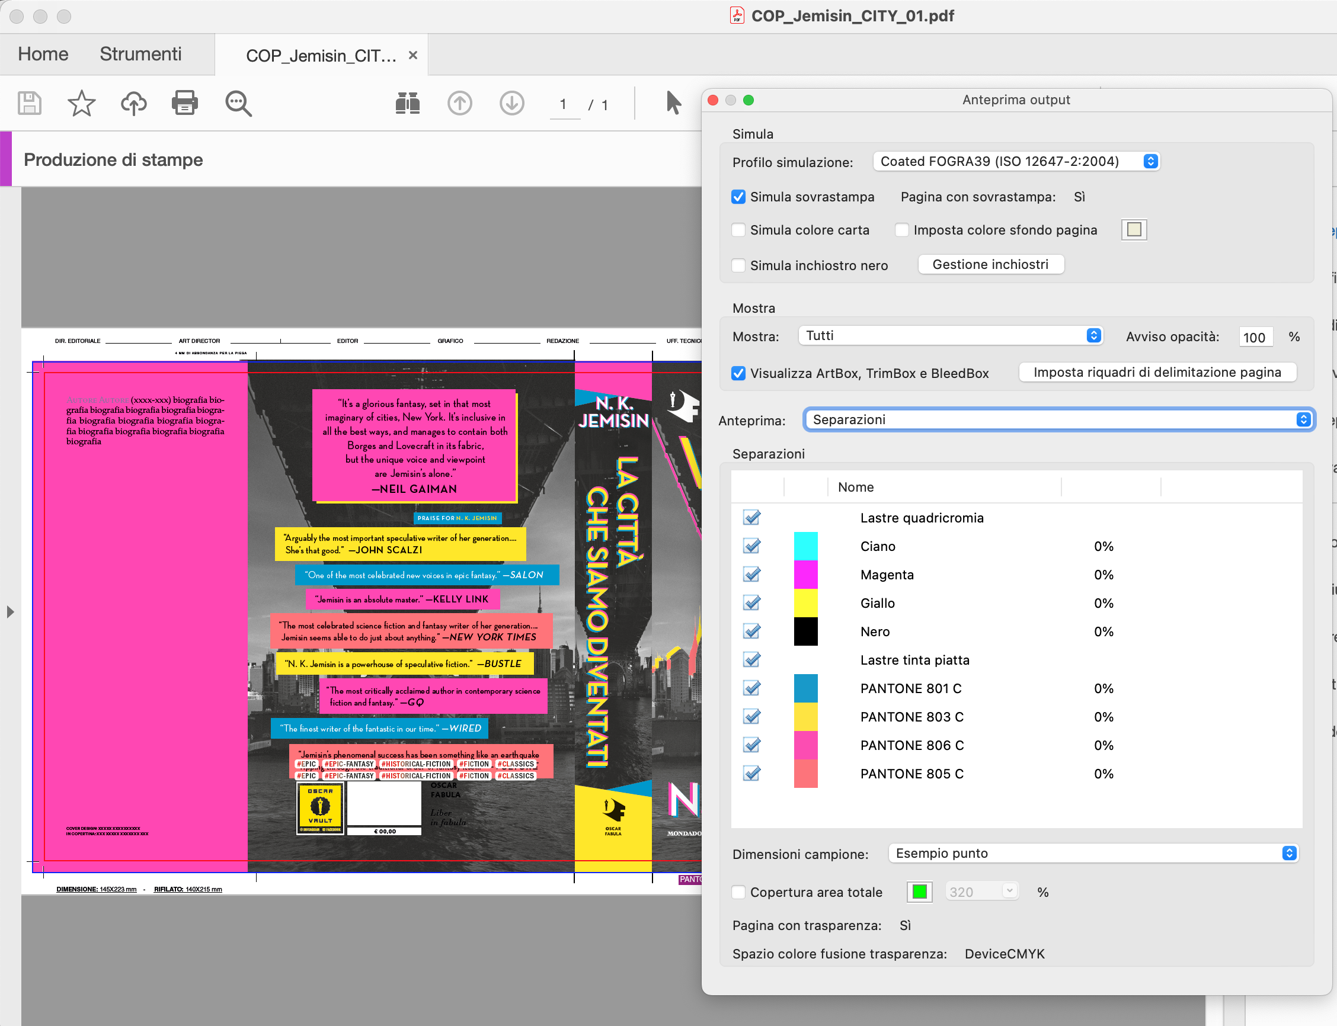1337x1026 pixels.
Task: Open the Profilo simulazione dropdown
Action: coord(1016,161)
